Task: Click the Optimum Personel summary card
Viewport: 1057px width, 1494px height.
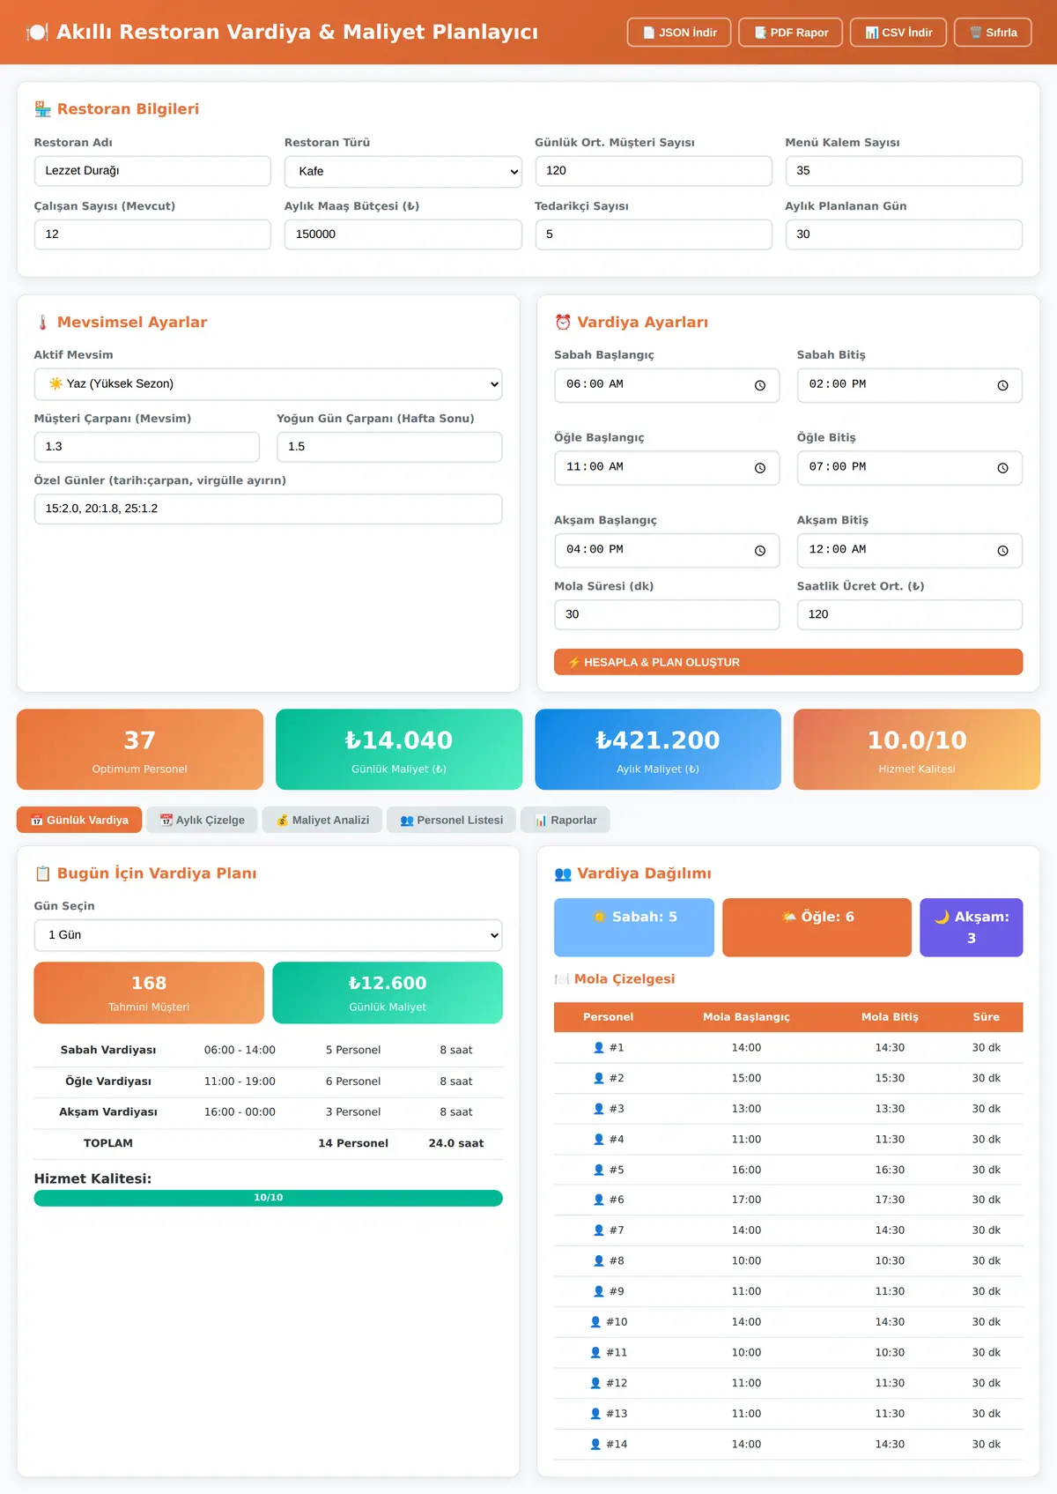Action: pos(140,749)
